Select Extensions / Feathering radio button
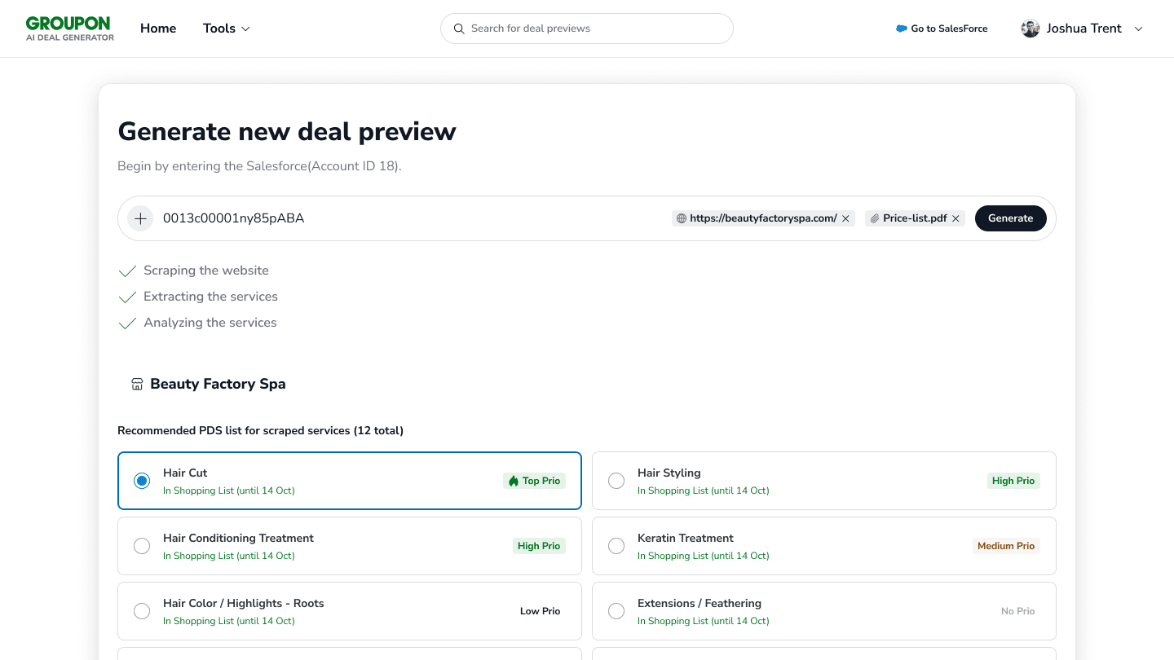 (x=616, y=611)
